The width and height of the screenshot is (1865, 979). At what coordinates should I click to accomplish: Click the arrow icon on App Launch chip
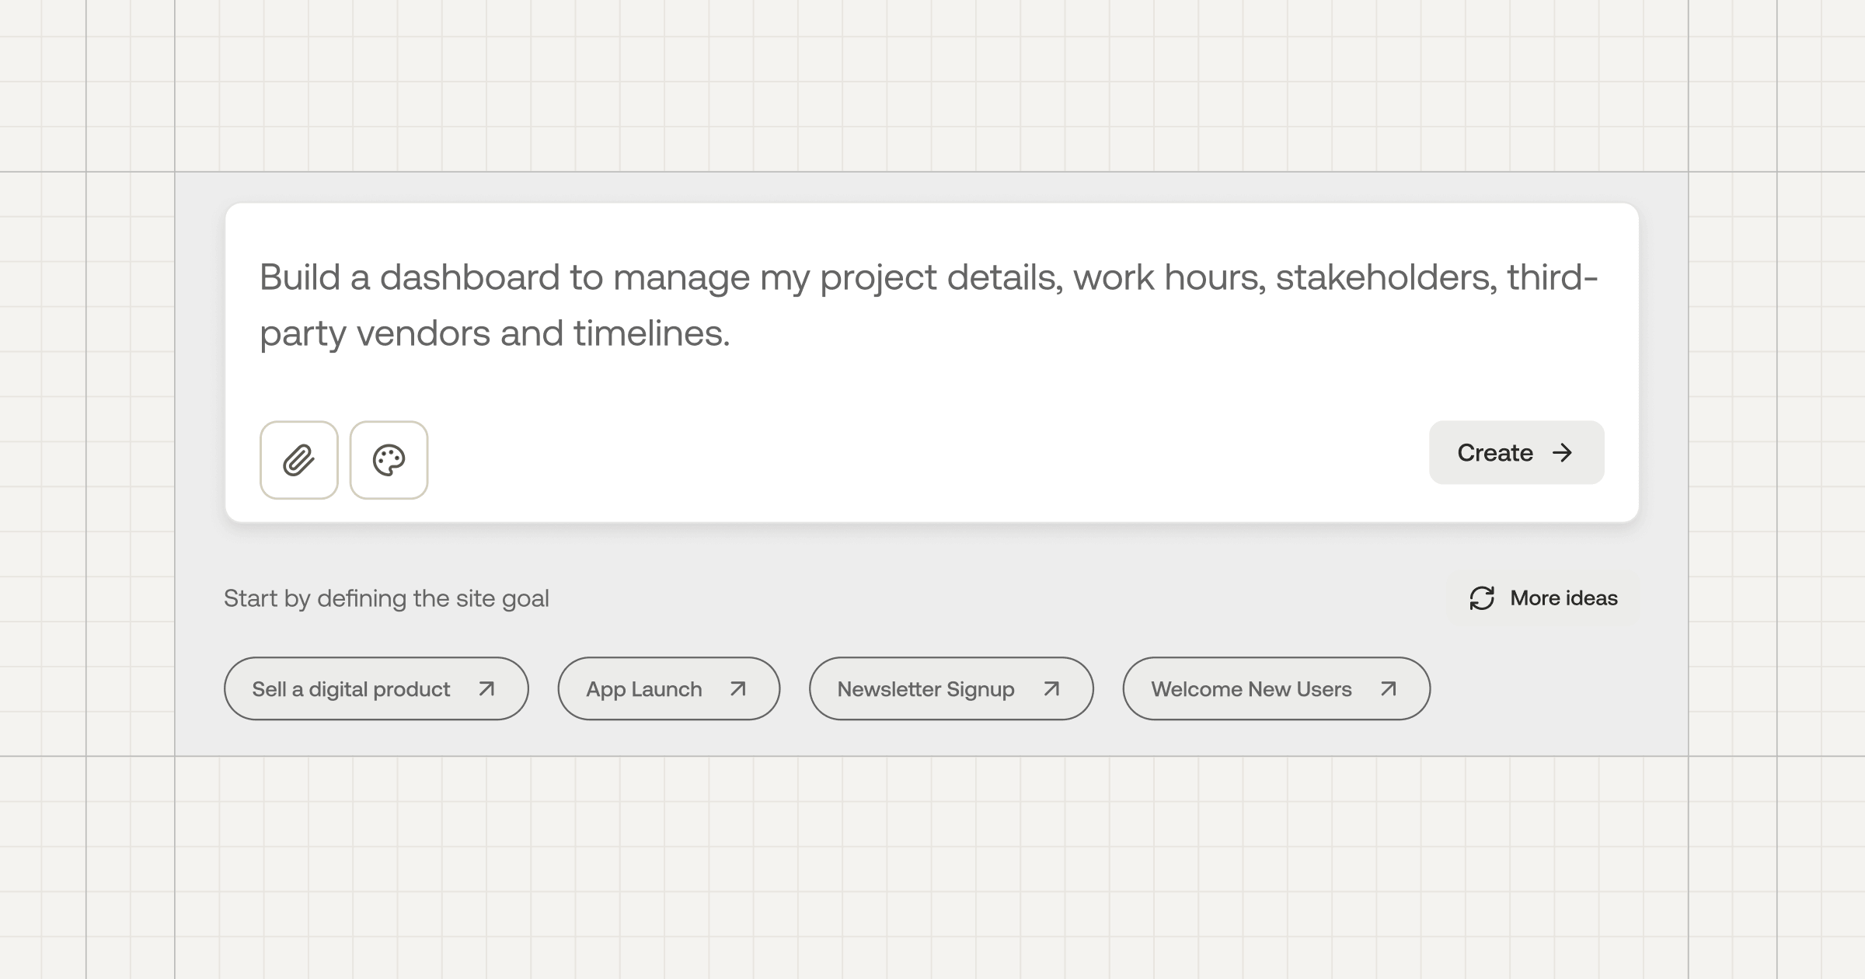point(738,688)
